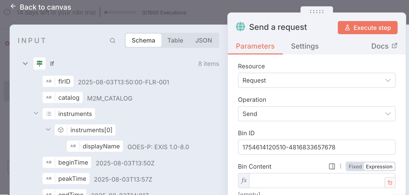Select the displayName field pill
The height and width of the screenshot is (195, 409).
95,146
